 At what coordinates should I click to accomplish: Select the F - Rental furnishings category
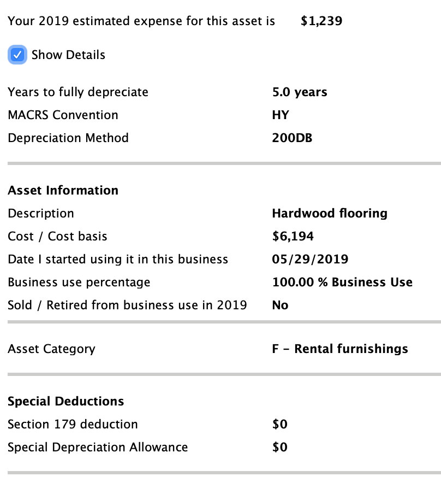[x=340, y=349]
